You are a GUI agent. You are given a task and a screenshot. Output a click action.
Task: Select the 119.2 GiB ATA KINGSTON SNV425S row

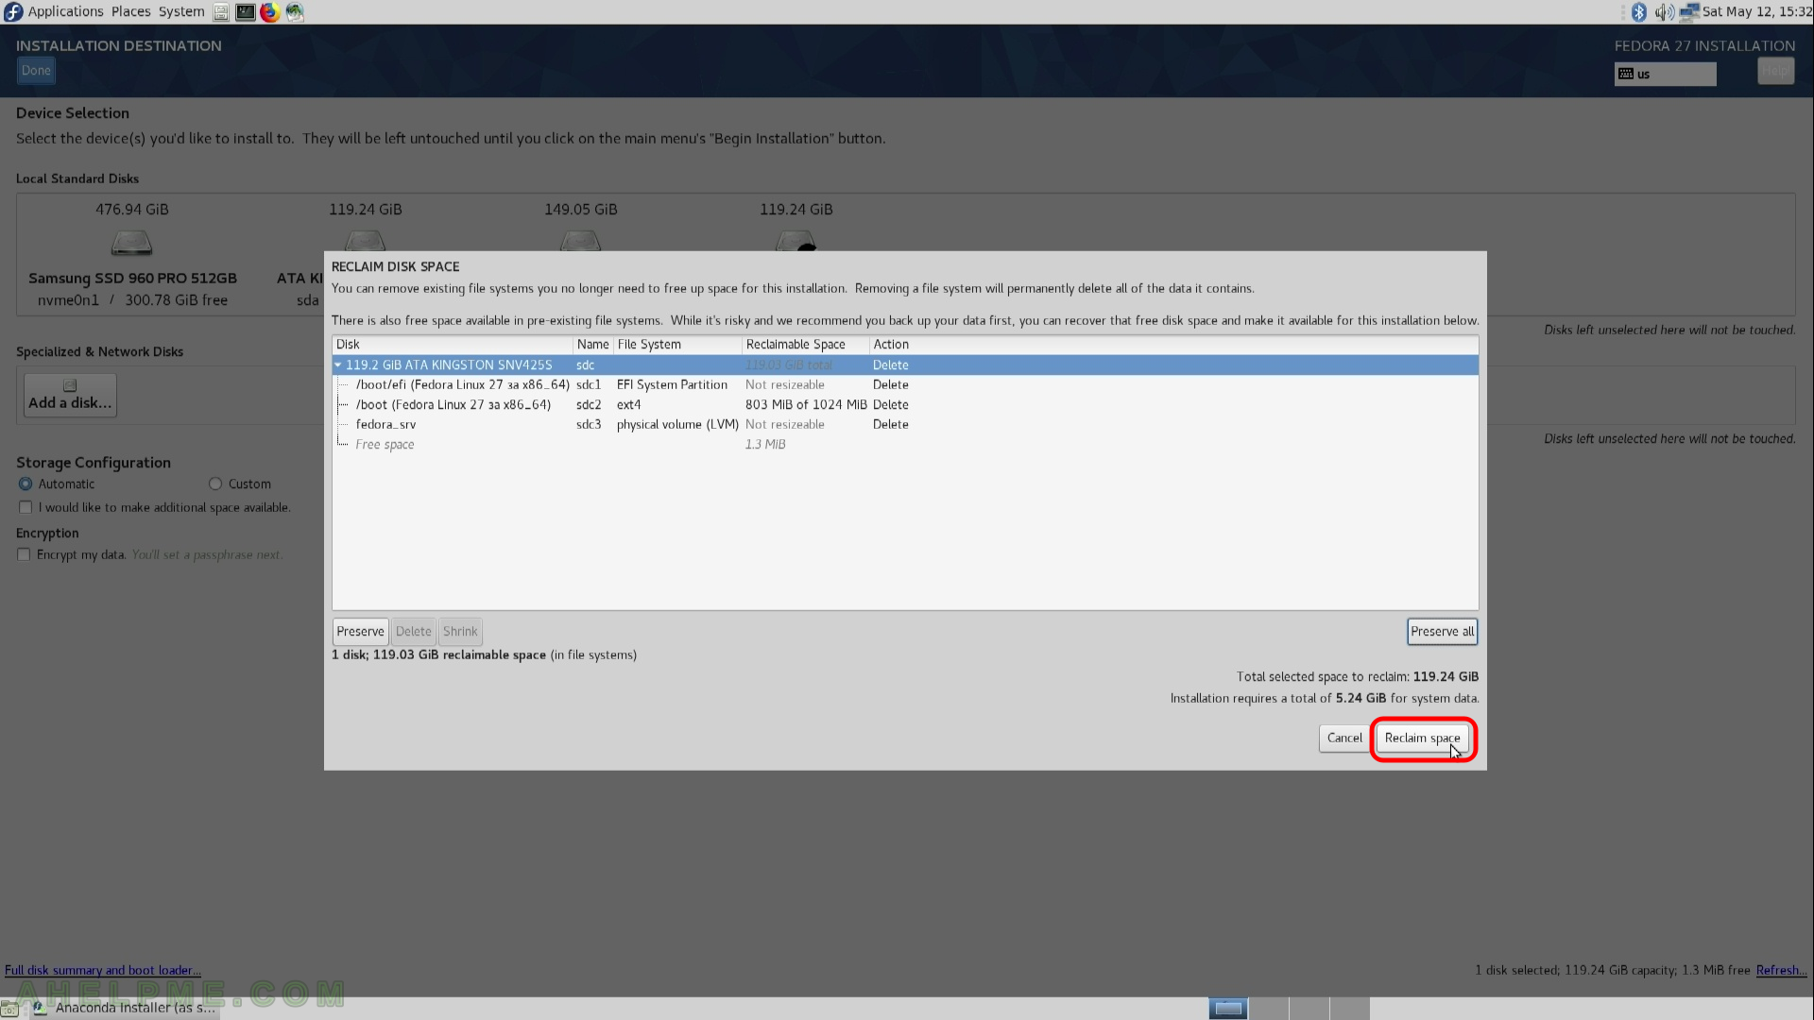coord(905,365)
